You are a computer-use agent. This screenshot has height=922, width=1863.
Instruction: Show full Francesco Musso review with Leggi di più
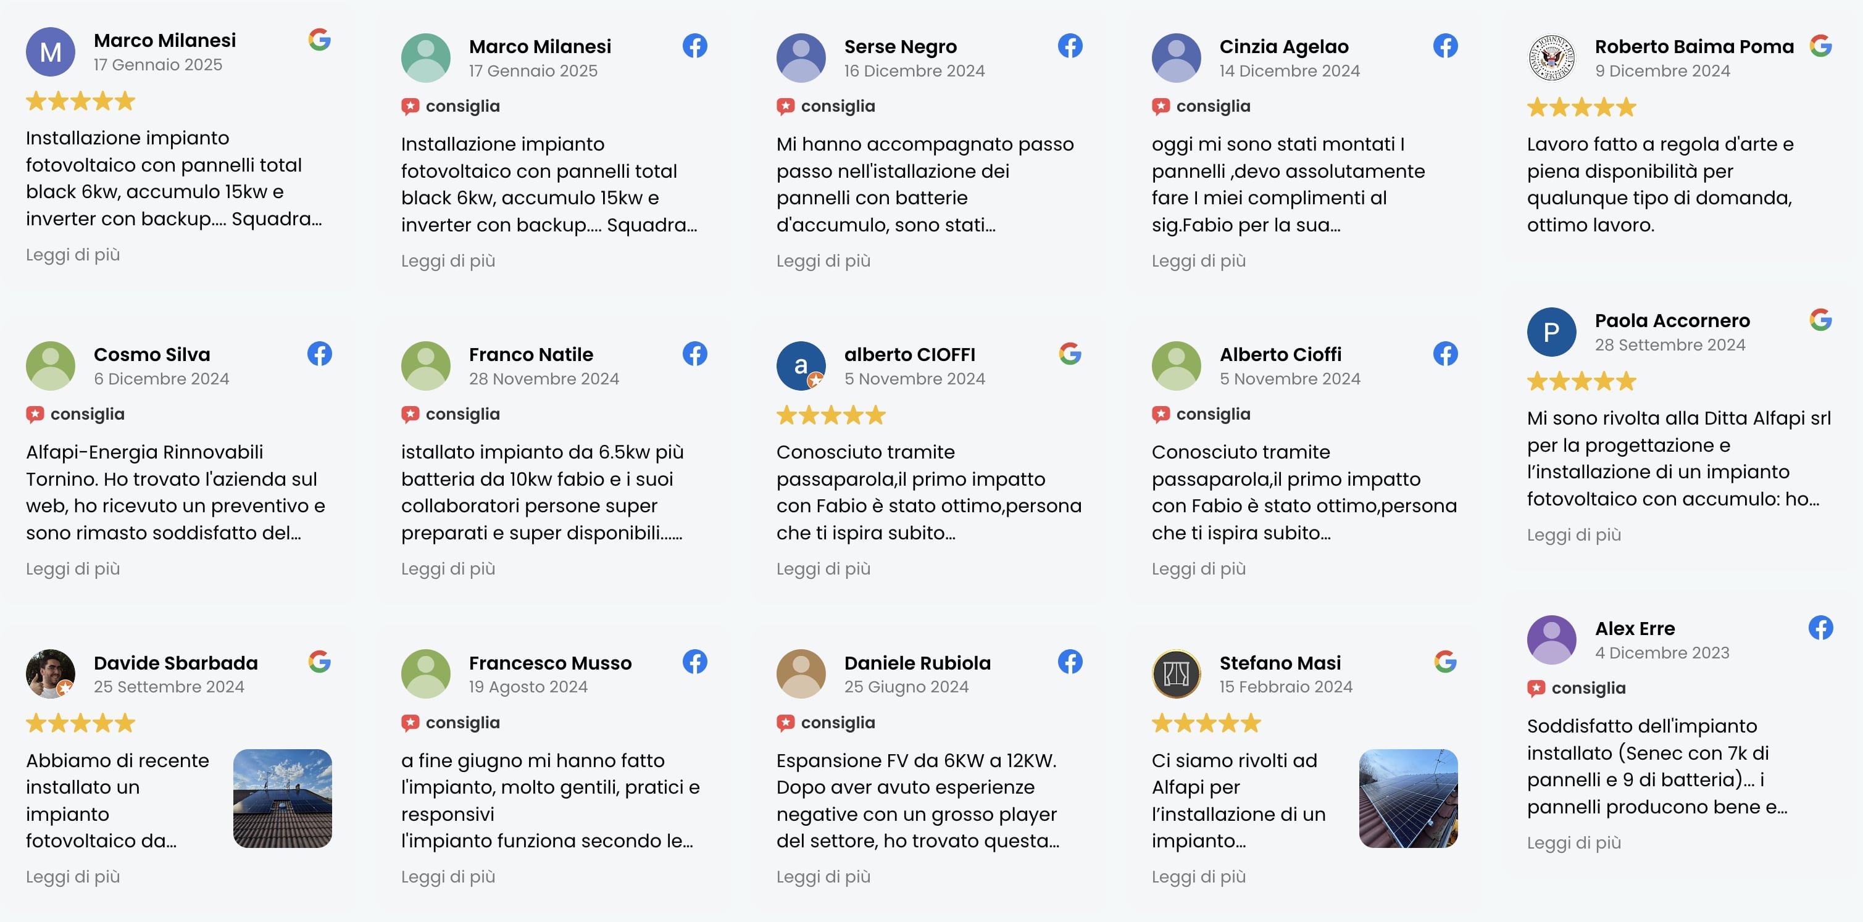(x=448, y=877)
